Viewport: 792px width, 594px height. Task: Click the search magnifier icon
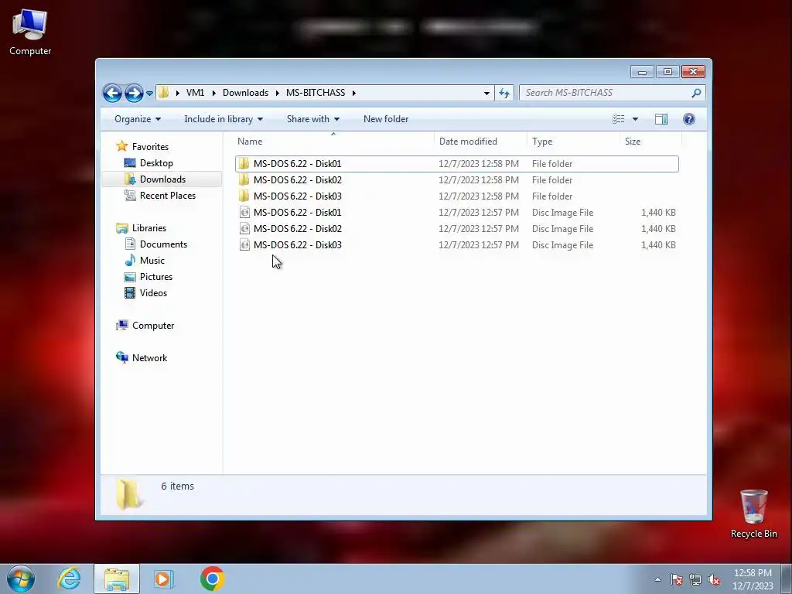pos(697,93)
